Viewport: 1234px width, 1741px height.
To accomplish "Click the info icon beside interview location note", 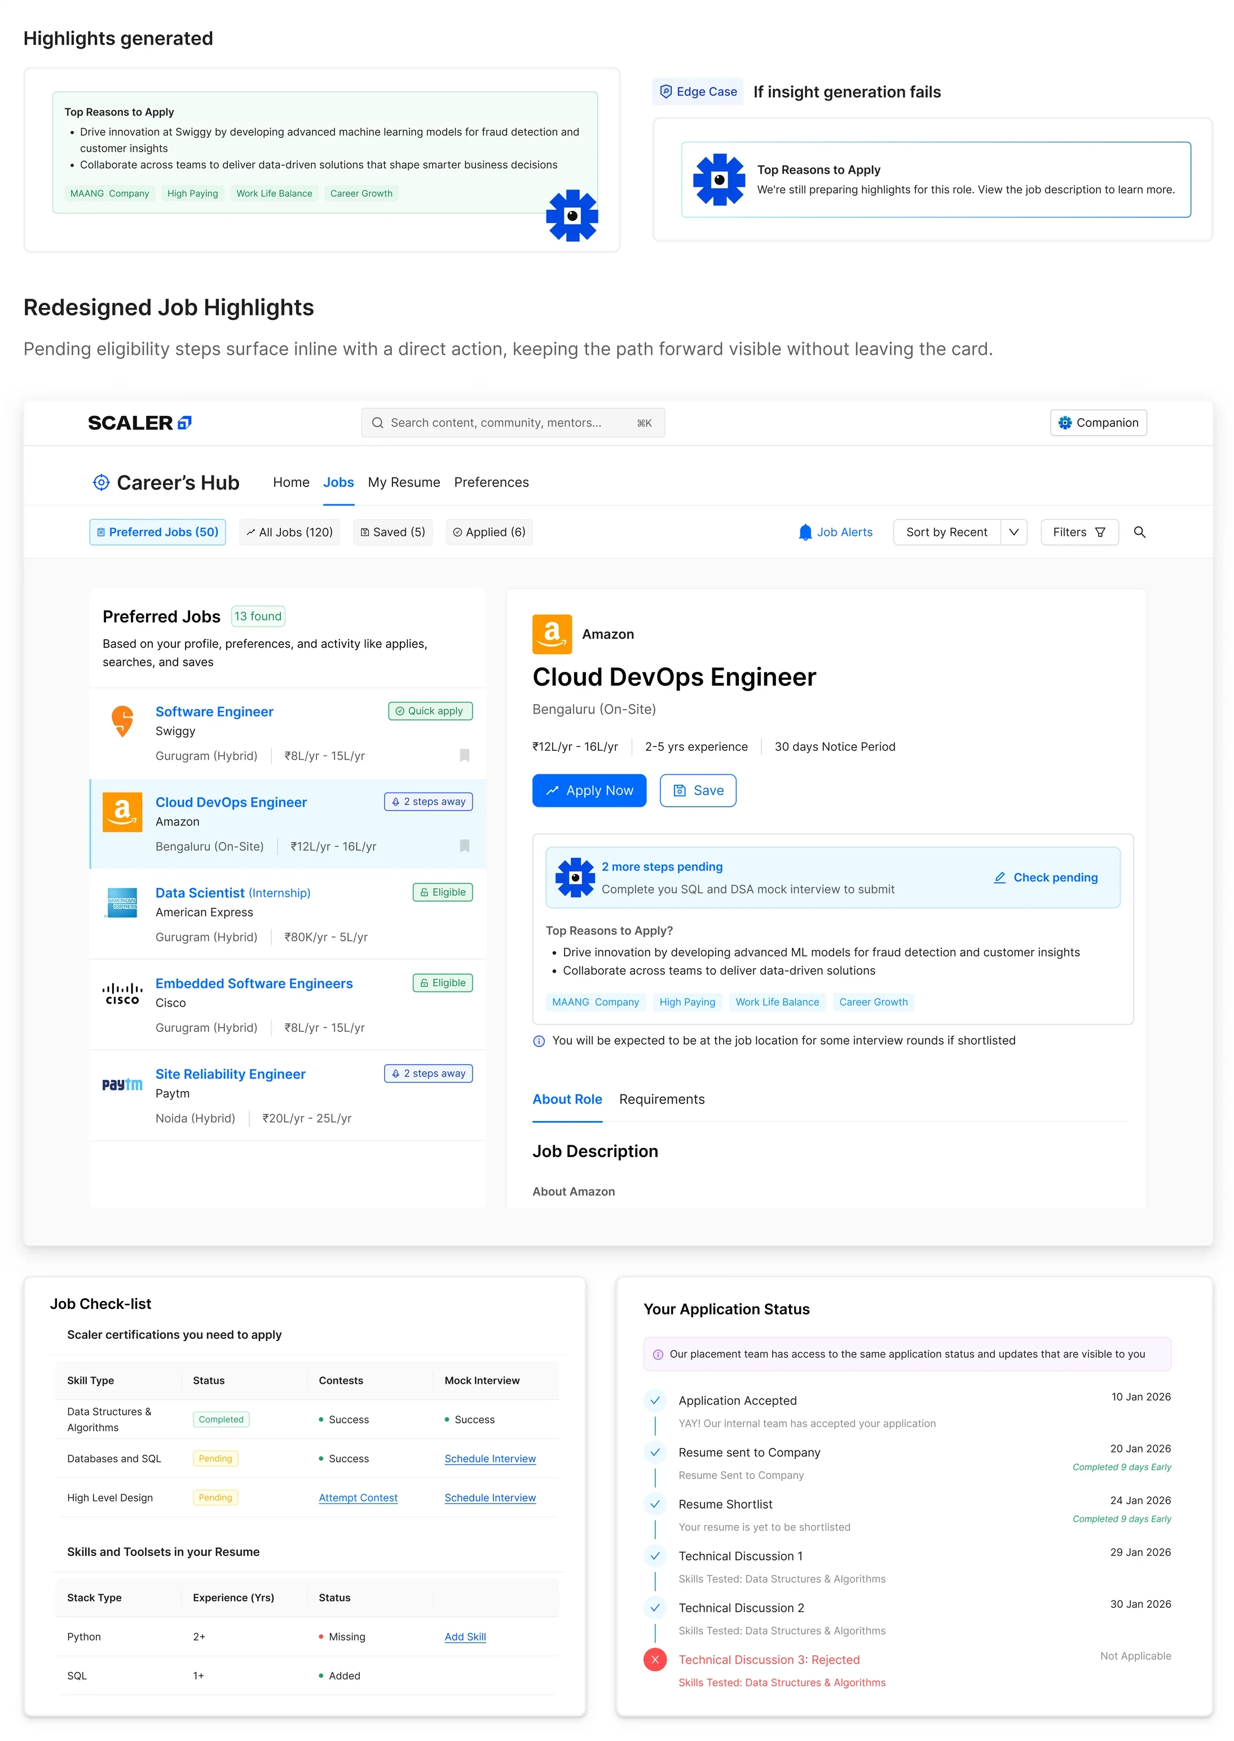I will [539, 1040].
